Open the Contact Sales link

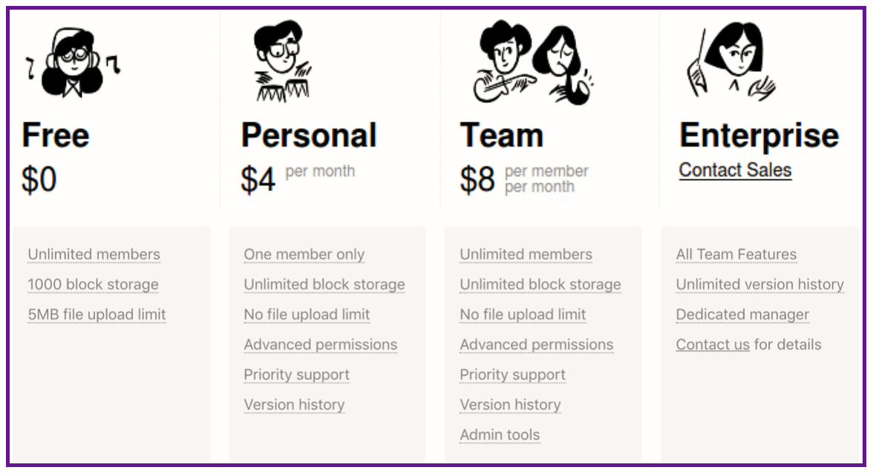coord(735,170)
